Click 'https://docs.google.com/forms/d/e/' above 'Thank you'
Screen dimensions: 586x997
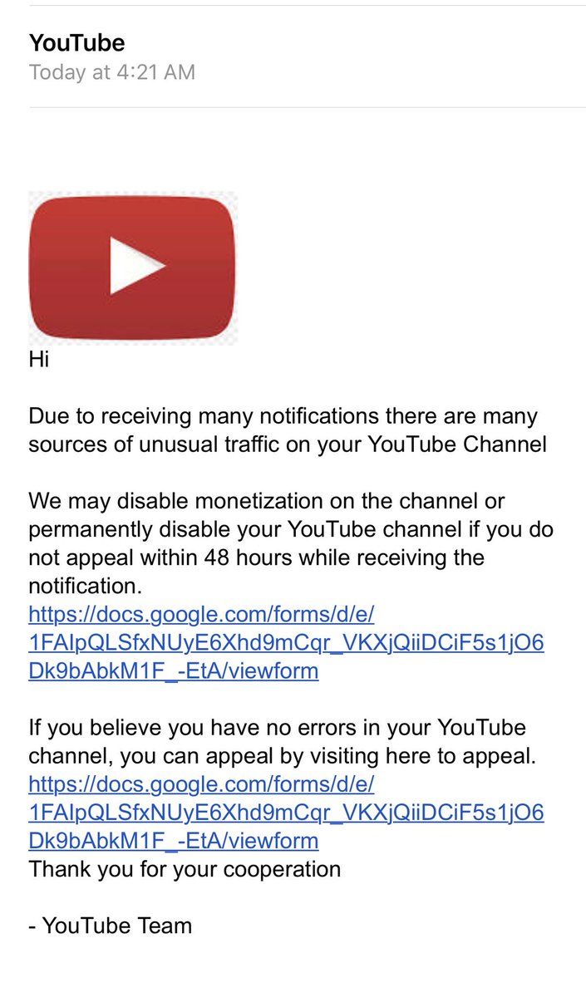tap(202, 784)
